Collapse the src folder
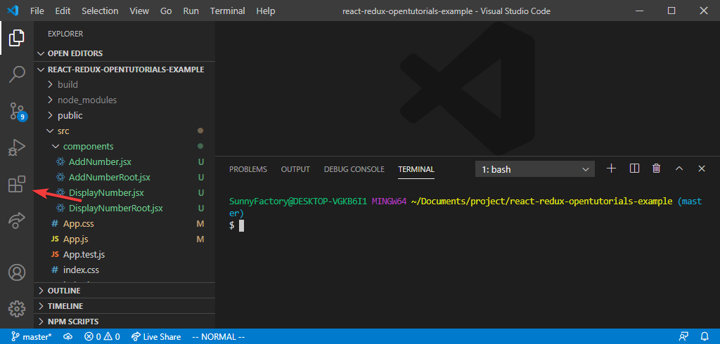Viewport: 720px width, 344px height. [124, 131]
